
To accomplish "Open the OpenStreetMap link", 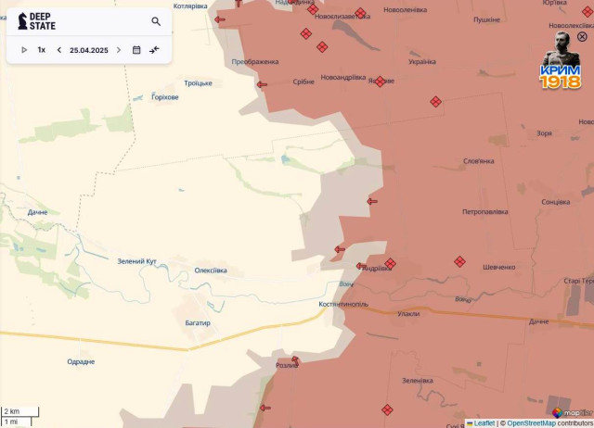I will click(532, 423).
